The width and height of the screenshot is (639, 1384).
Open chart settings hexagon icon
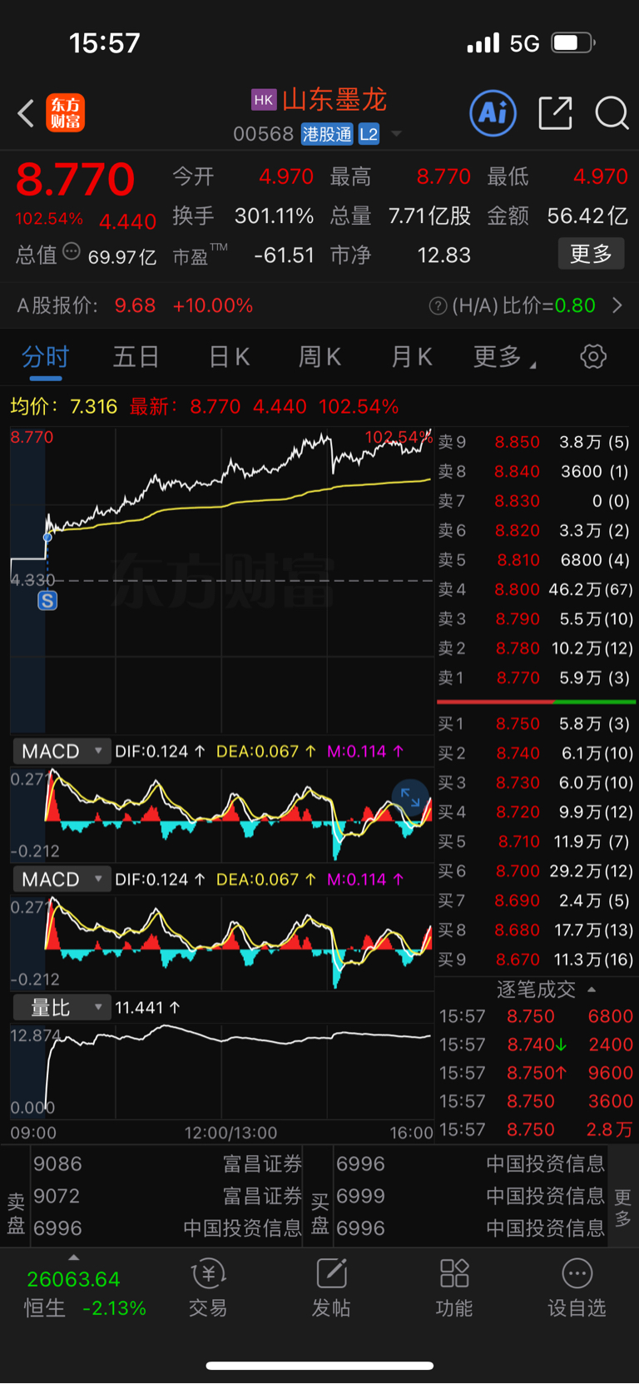tap(593, 357)
